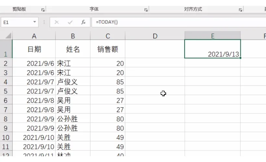Click the 姓名 header cell
The width and height of the screenshot is (266, 162).
coord(73,49)
